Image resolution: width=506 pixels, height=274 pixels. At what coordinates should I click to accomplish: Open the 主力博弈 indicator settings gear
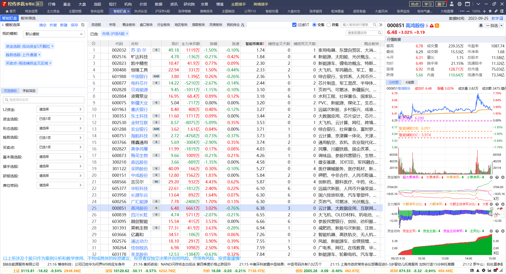491,204
